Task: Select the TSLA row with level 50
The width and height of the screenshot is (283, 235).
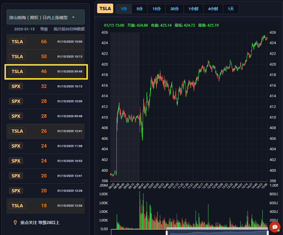Action: tap(46, 57)
